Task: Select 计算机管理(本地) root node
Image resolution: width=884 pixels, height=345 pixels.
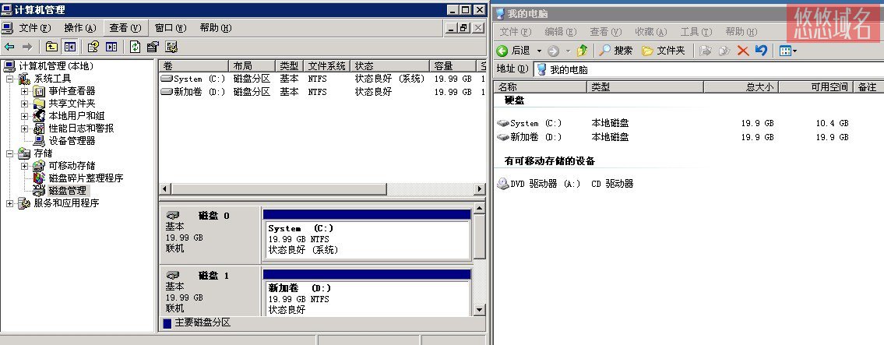Action: click(56, 66)
